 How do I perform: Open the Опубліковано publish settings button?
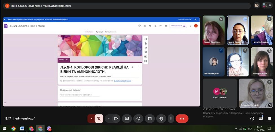178,26
